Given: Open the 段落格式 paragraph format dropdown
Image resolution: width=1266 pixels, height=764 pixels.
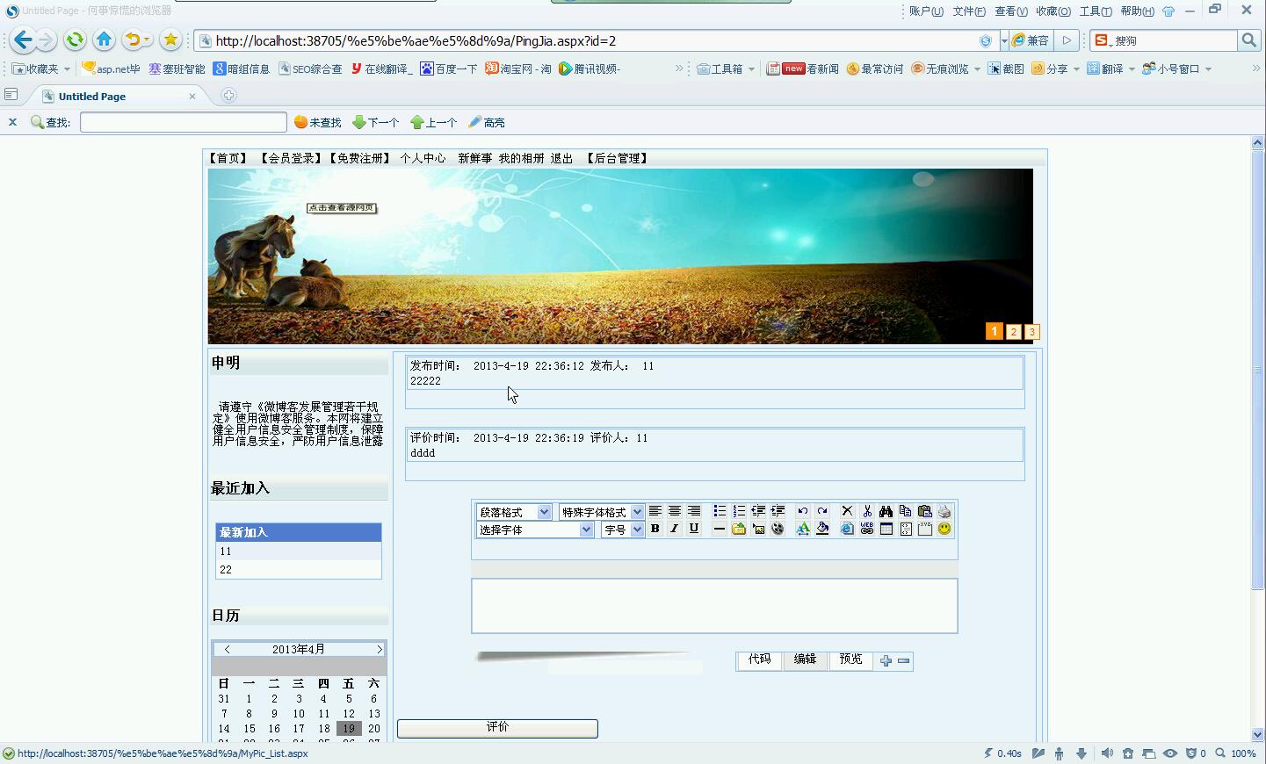Looking at the screenshot, I should [x=514, y=512].
